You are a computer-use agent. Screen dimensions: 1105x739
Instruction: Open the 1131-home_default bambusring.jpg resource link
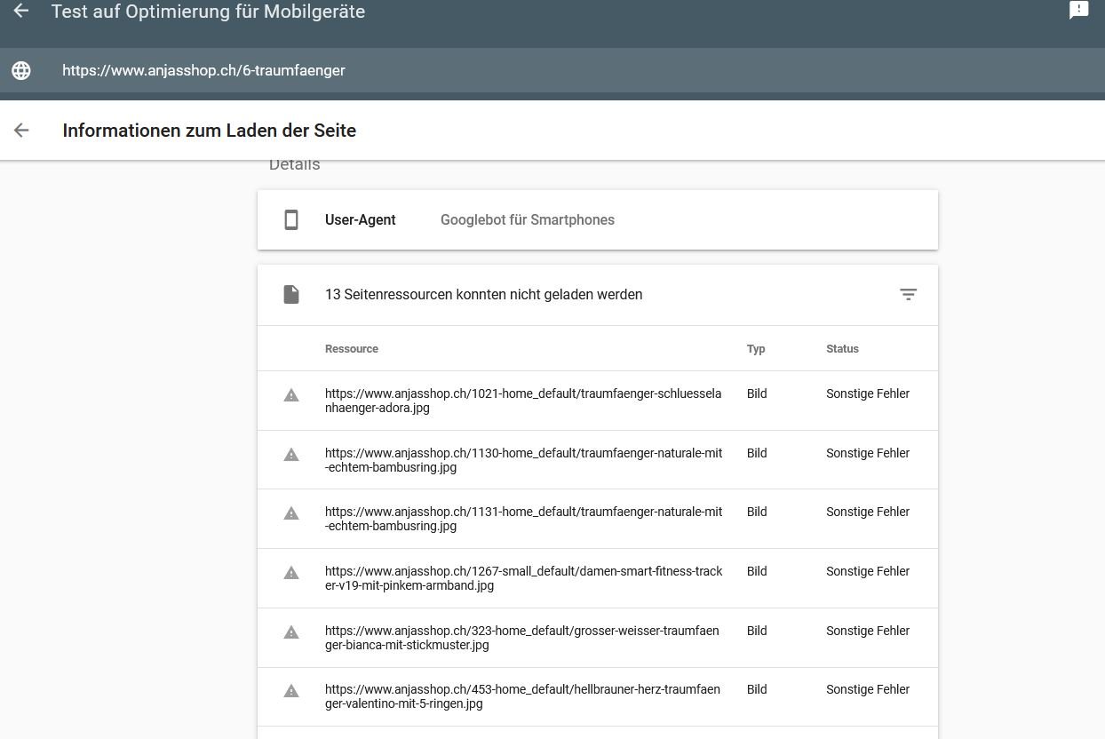pos(523,519)
